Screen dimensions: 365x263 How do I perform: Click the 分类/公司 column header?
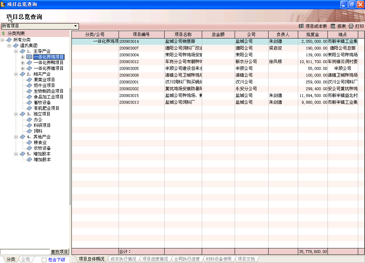pos(95,34)
